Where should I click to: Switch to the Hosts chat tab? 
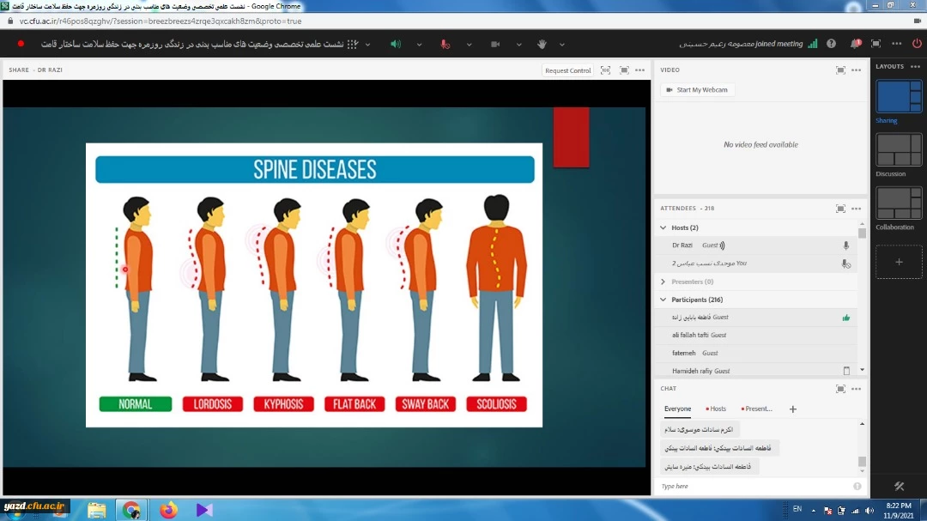[716, 409]
